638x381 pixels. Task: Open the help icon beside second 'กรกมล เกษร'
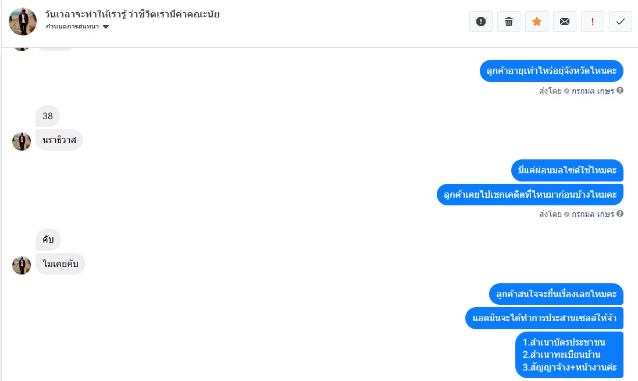coord(620,213)
